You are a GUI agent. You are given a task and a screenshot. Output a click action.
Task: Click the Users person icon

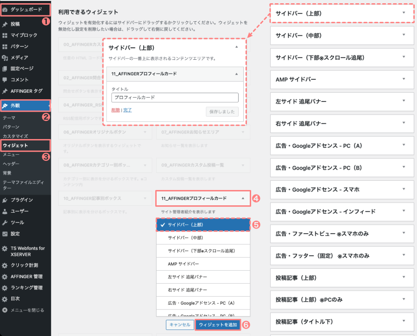click(5, 211)
